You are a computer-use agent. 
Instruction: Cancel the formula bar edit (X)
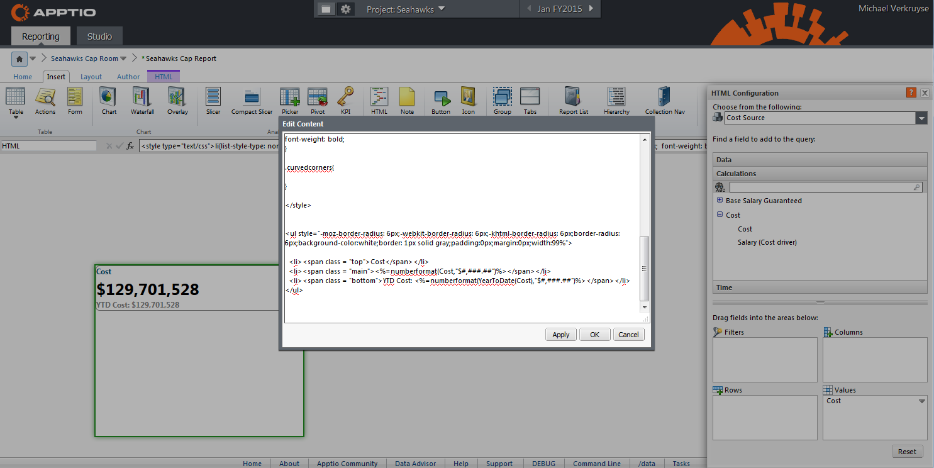tap(109, 146)
